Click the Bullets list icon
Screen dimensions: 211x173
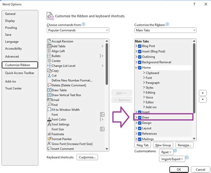pyautogui.click(x=49, y=56)
